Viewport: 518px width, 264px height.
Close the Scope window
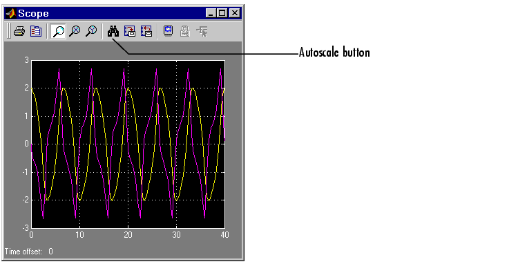click(235, 13)
